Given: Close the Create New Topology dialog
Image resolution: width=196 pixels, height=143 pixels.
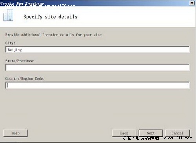Looking at the screenshot, I should pyautogui.click(x=192, y=3).
